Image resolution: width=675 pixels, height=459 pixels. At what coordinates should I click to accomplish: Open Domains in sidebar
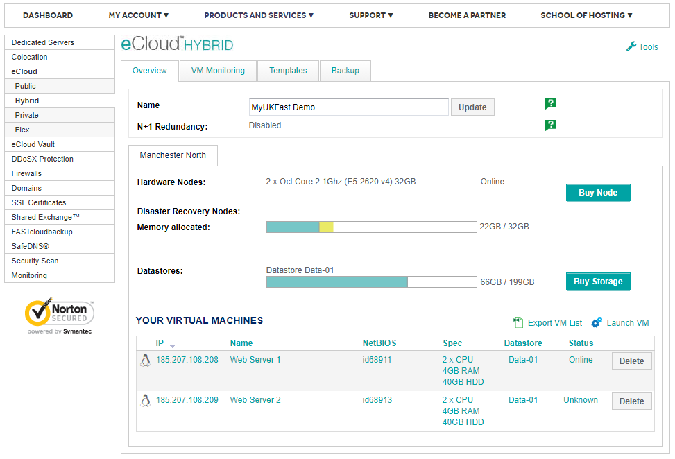[60, 188]
